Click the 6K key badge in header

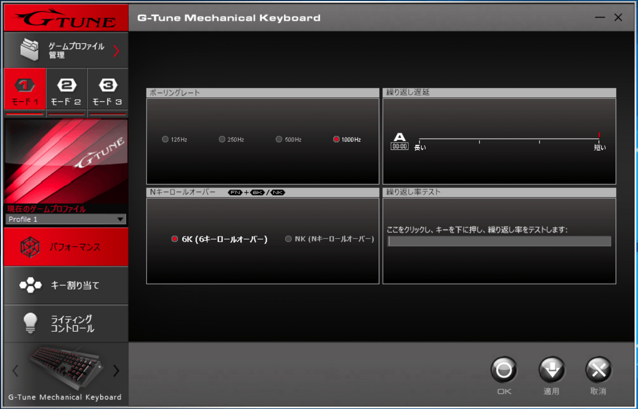click(258, 193)
